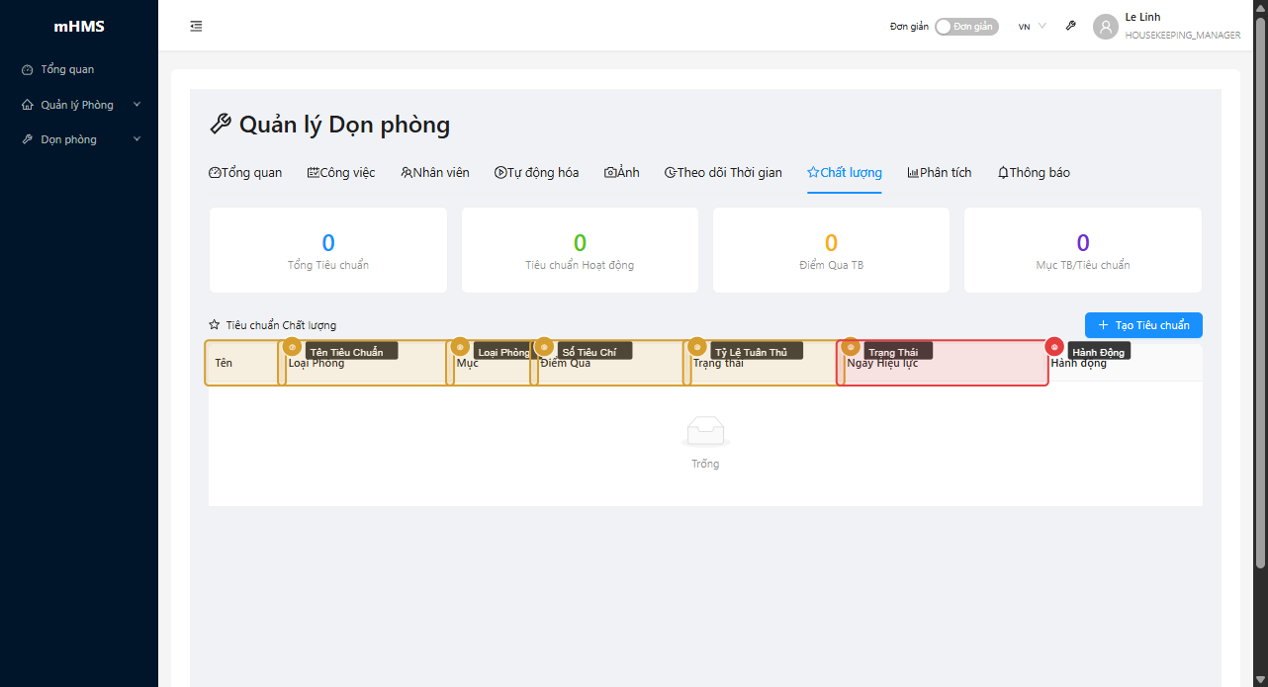Screen dimensions: 1268x687
Task: Toggle the Đơn giản mode switch
Action: [x=966, y=27]
